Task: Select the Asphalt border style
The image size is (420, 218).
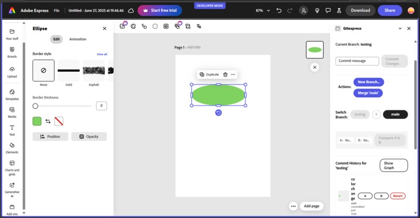Action: click(x=94, y=70)
